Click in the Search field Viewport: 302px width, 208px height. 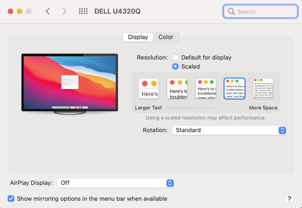(260, 12)
